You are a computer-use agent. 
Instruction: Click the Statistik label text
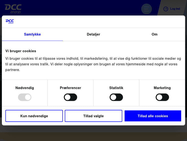116,88
